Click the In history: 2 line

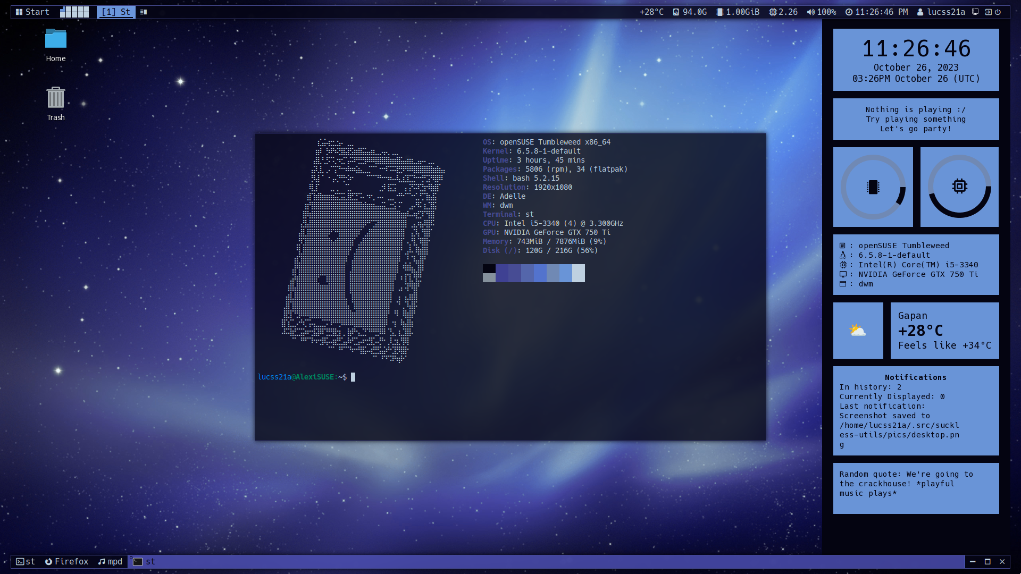coord(871,387)
